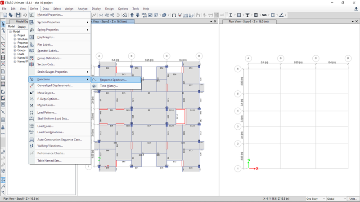Open Auto Construction Sequence Case entry

tap(59, 140)
